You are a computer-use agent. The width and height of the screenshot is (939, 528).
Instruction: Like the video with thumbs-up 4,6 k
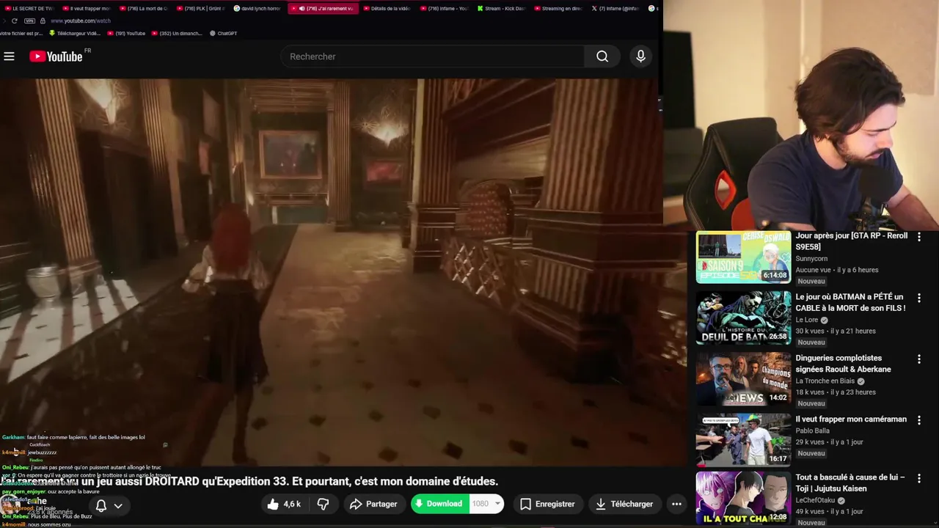[x=283, y=504]
